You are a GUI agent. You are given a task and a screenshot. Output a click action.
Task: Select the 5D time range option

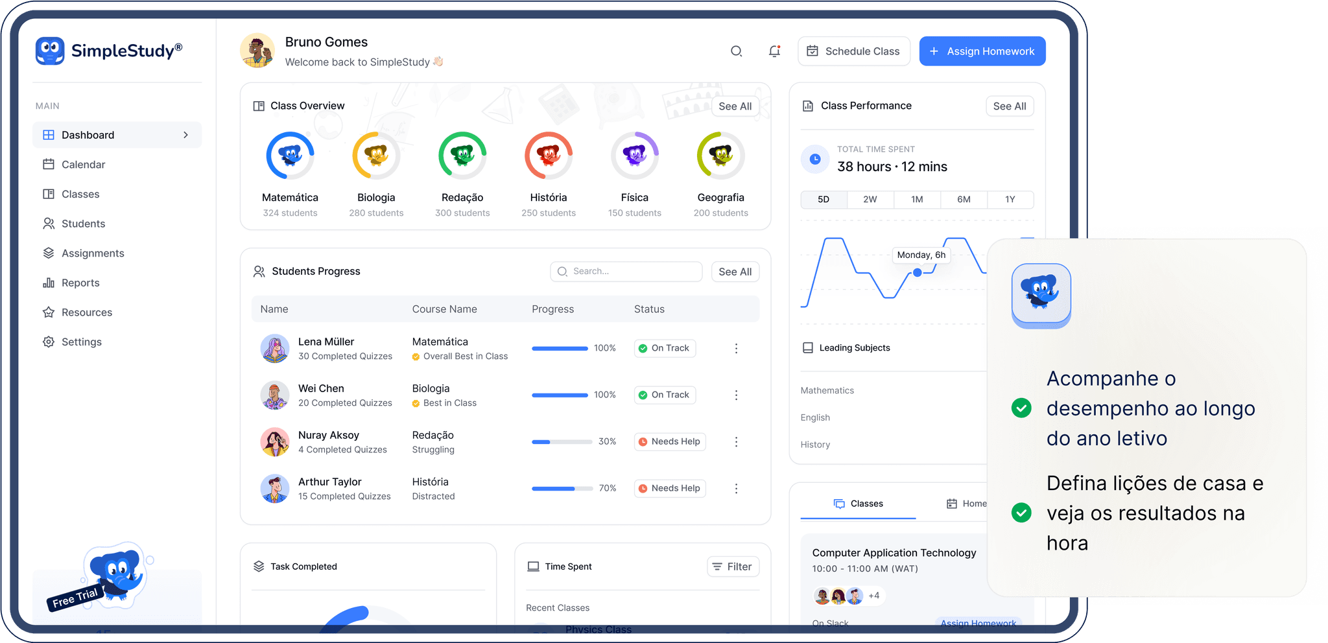click(824, 200)
